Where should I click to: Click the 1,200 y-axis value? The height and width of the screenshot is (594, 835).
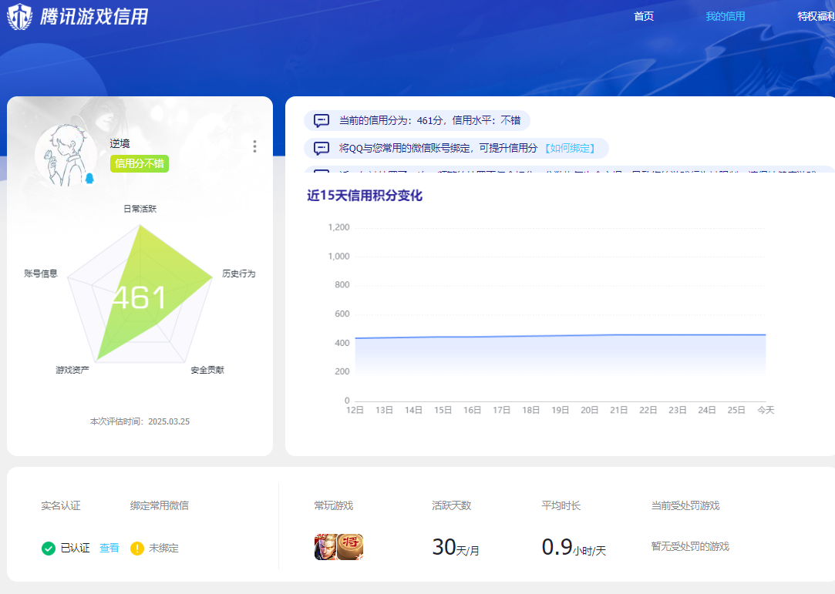pyautogui.click(x=338, y=227)
